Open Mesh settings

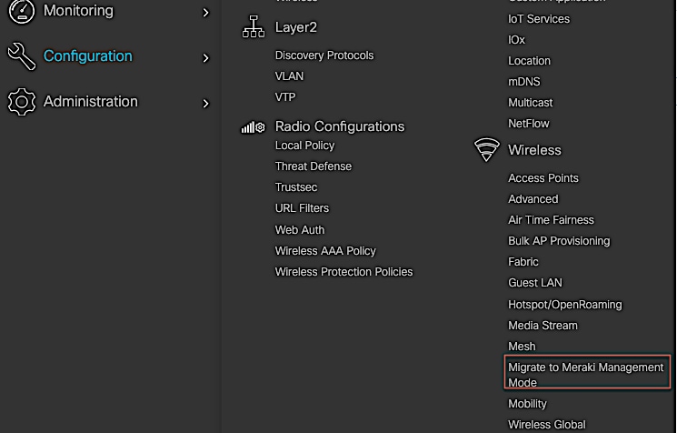coord(522,347)
